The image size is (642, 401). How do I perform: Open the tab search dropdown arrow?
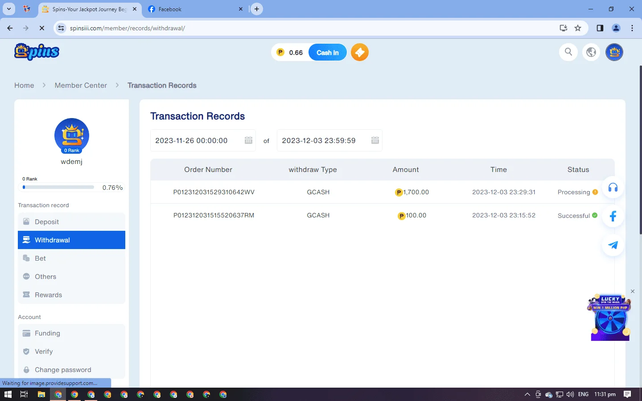coord(9,9)
